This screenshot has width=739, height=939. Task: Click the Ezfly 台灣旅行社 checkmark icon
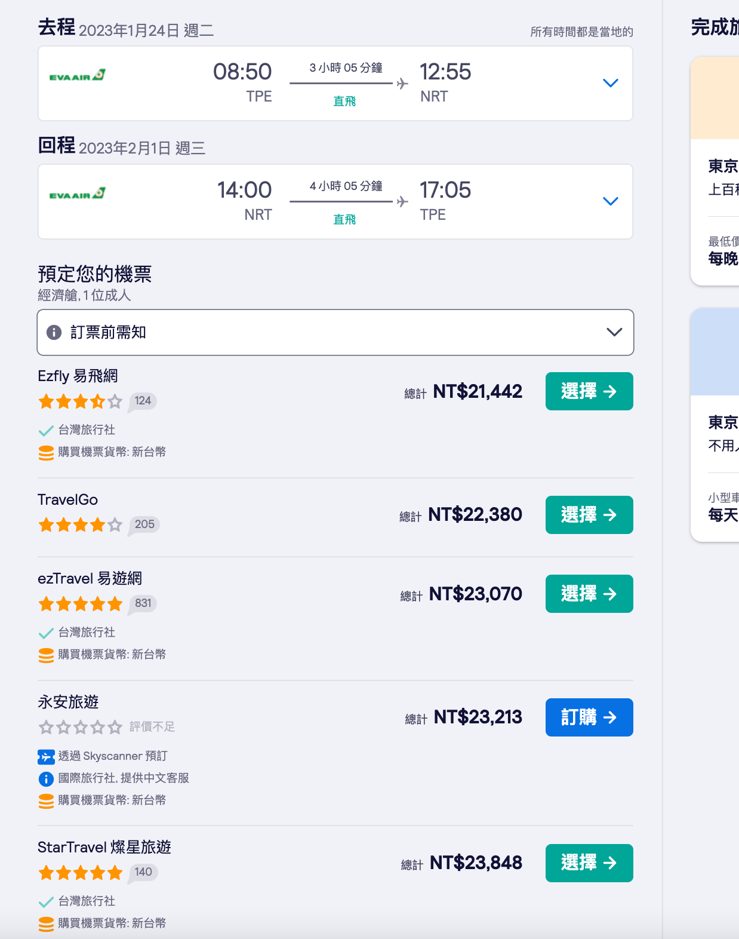[46, 431]
